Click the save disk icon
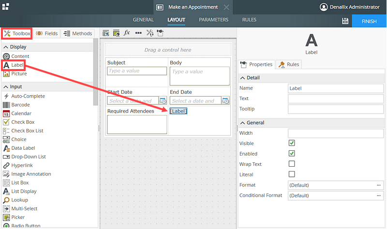The image size is (387, 229). (345, 21)
